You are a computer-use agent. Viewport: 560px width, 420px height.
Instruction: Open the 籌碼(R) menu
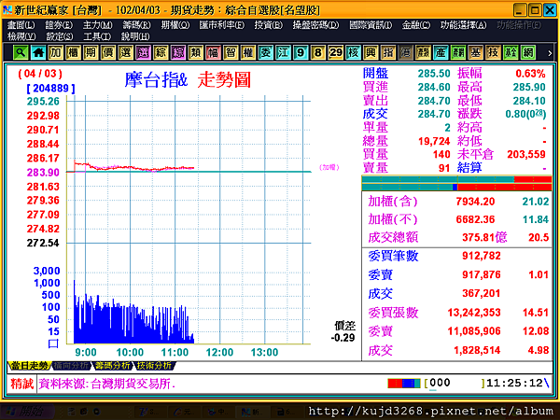(136, 25)
